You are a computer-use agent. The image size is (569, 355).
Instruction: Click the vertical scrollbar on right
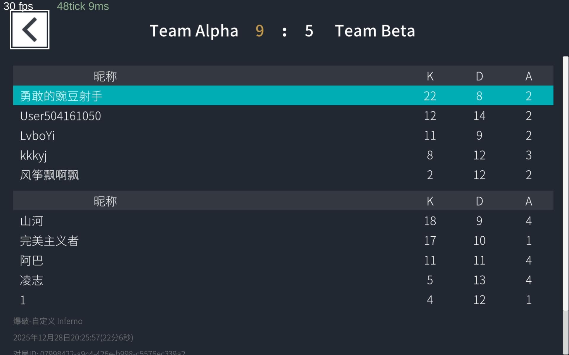pos(565,183)
